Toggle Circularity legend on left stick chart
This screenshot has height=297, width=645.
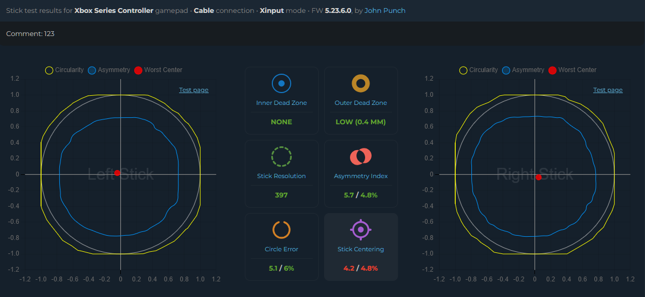65,70
